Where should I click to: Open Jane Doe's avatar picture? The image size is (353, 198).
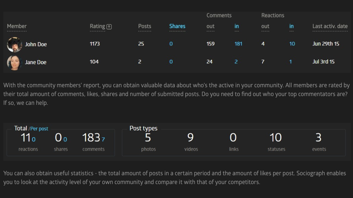tap(14, 62)
